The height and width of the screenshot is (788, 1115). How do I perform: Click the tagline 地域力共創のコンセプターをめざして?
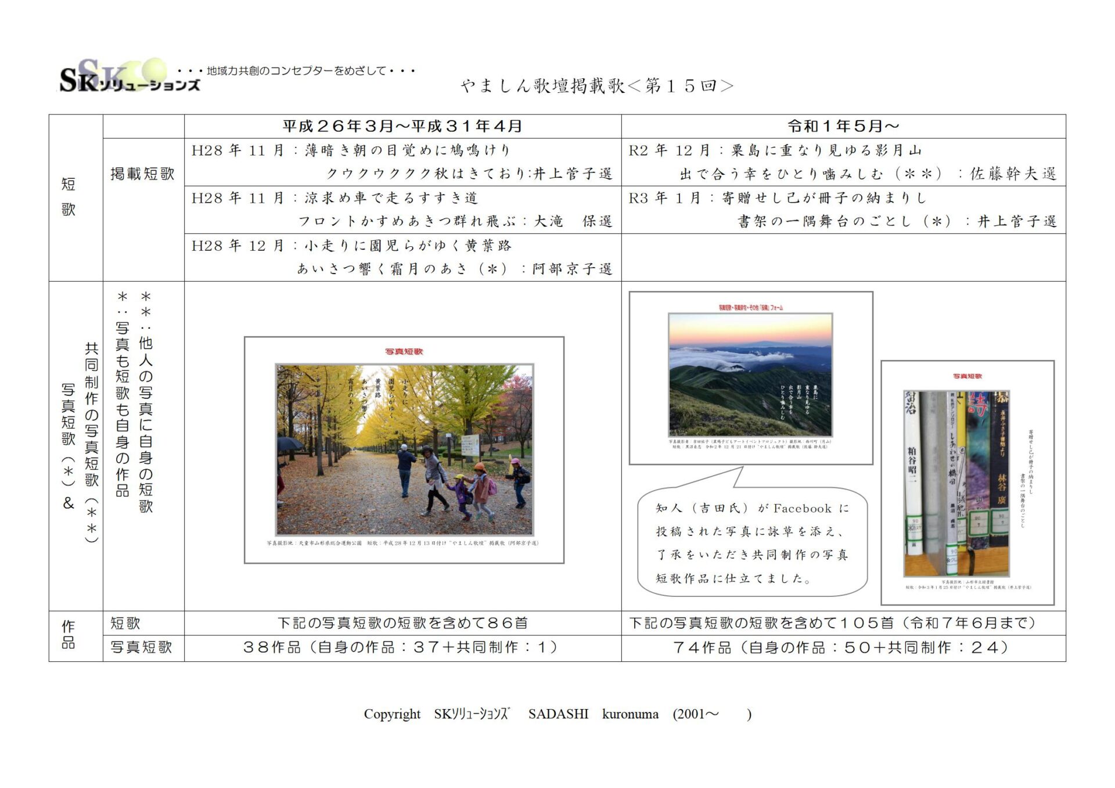click(x=297, y=71)
